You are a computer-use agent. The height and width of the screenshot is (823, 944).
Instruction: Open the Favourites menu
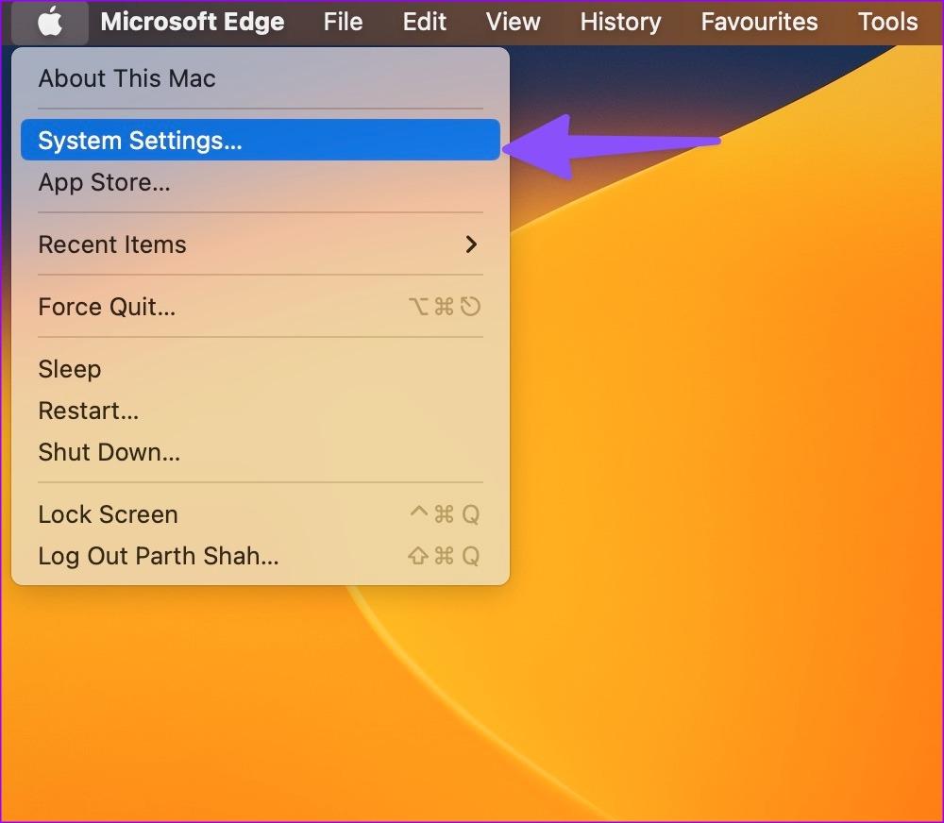pyautogui.click(x=759, y=23)
